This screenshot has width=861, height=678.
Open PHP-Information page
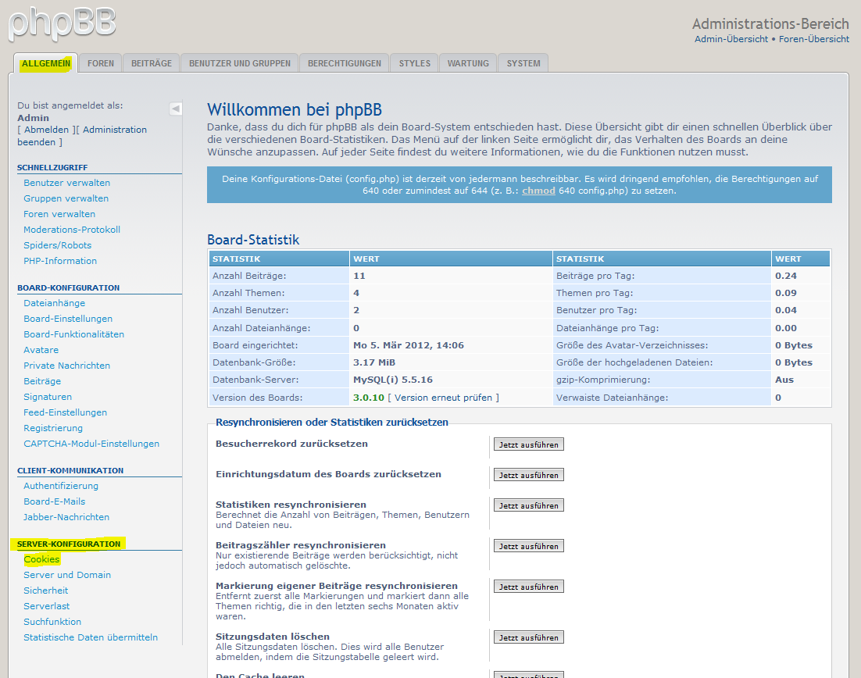pyautogui.click(x=60, y=261)
